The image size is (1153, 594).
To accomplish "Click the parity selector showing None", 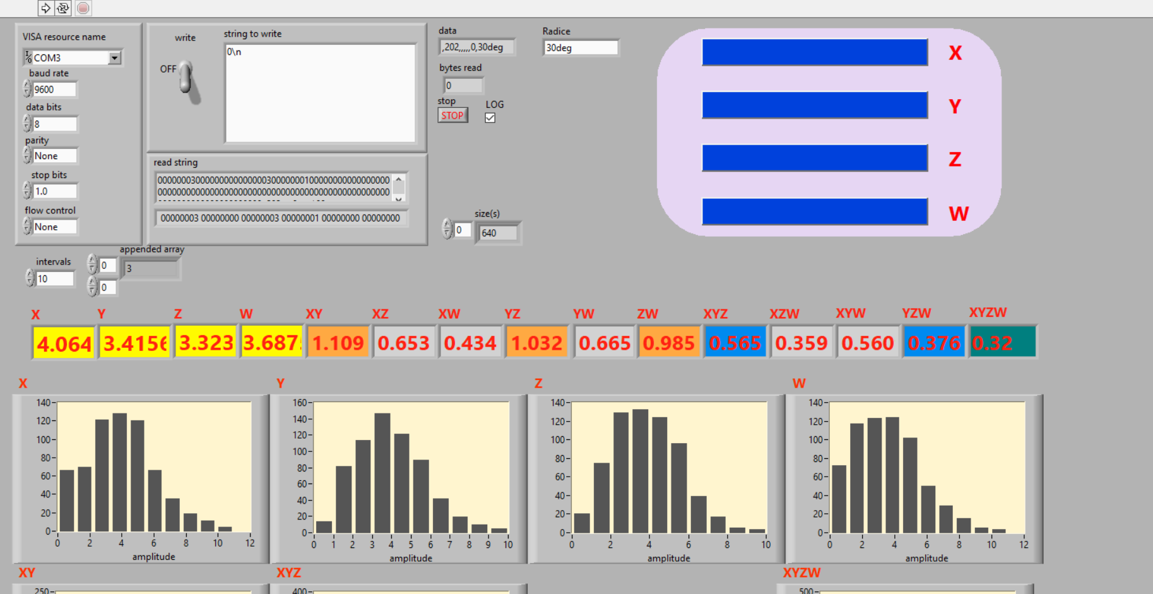I will point(54,156).
